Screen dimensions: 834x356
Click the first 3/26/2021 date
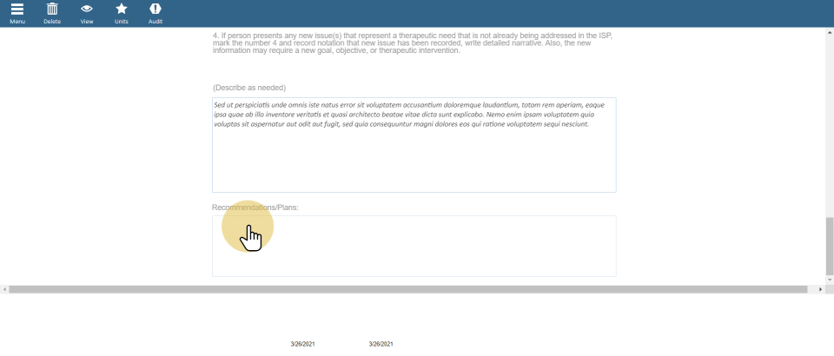(x=302, y=344)
